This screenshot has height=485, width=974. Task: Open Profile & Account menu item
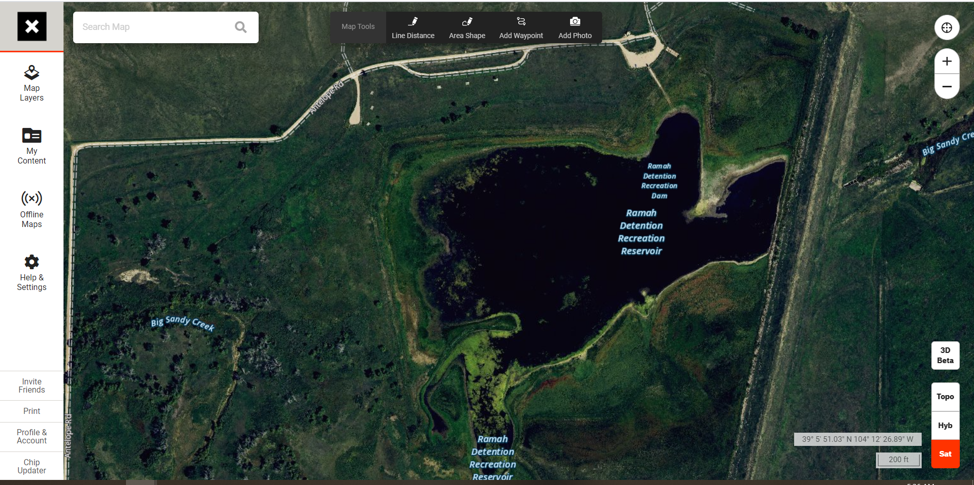(x=32, y=437)
